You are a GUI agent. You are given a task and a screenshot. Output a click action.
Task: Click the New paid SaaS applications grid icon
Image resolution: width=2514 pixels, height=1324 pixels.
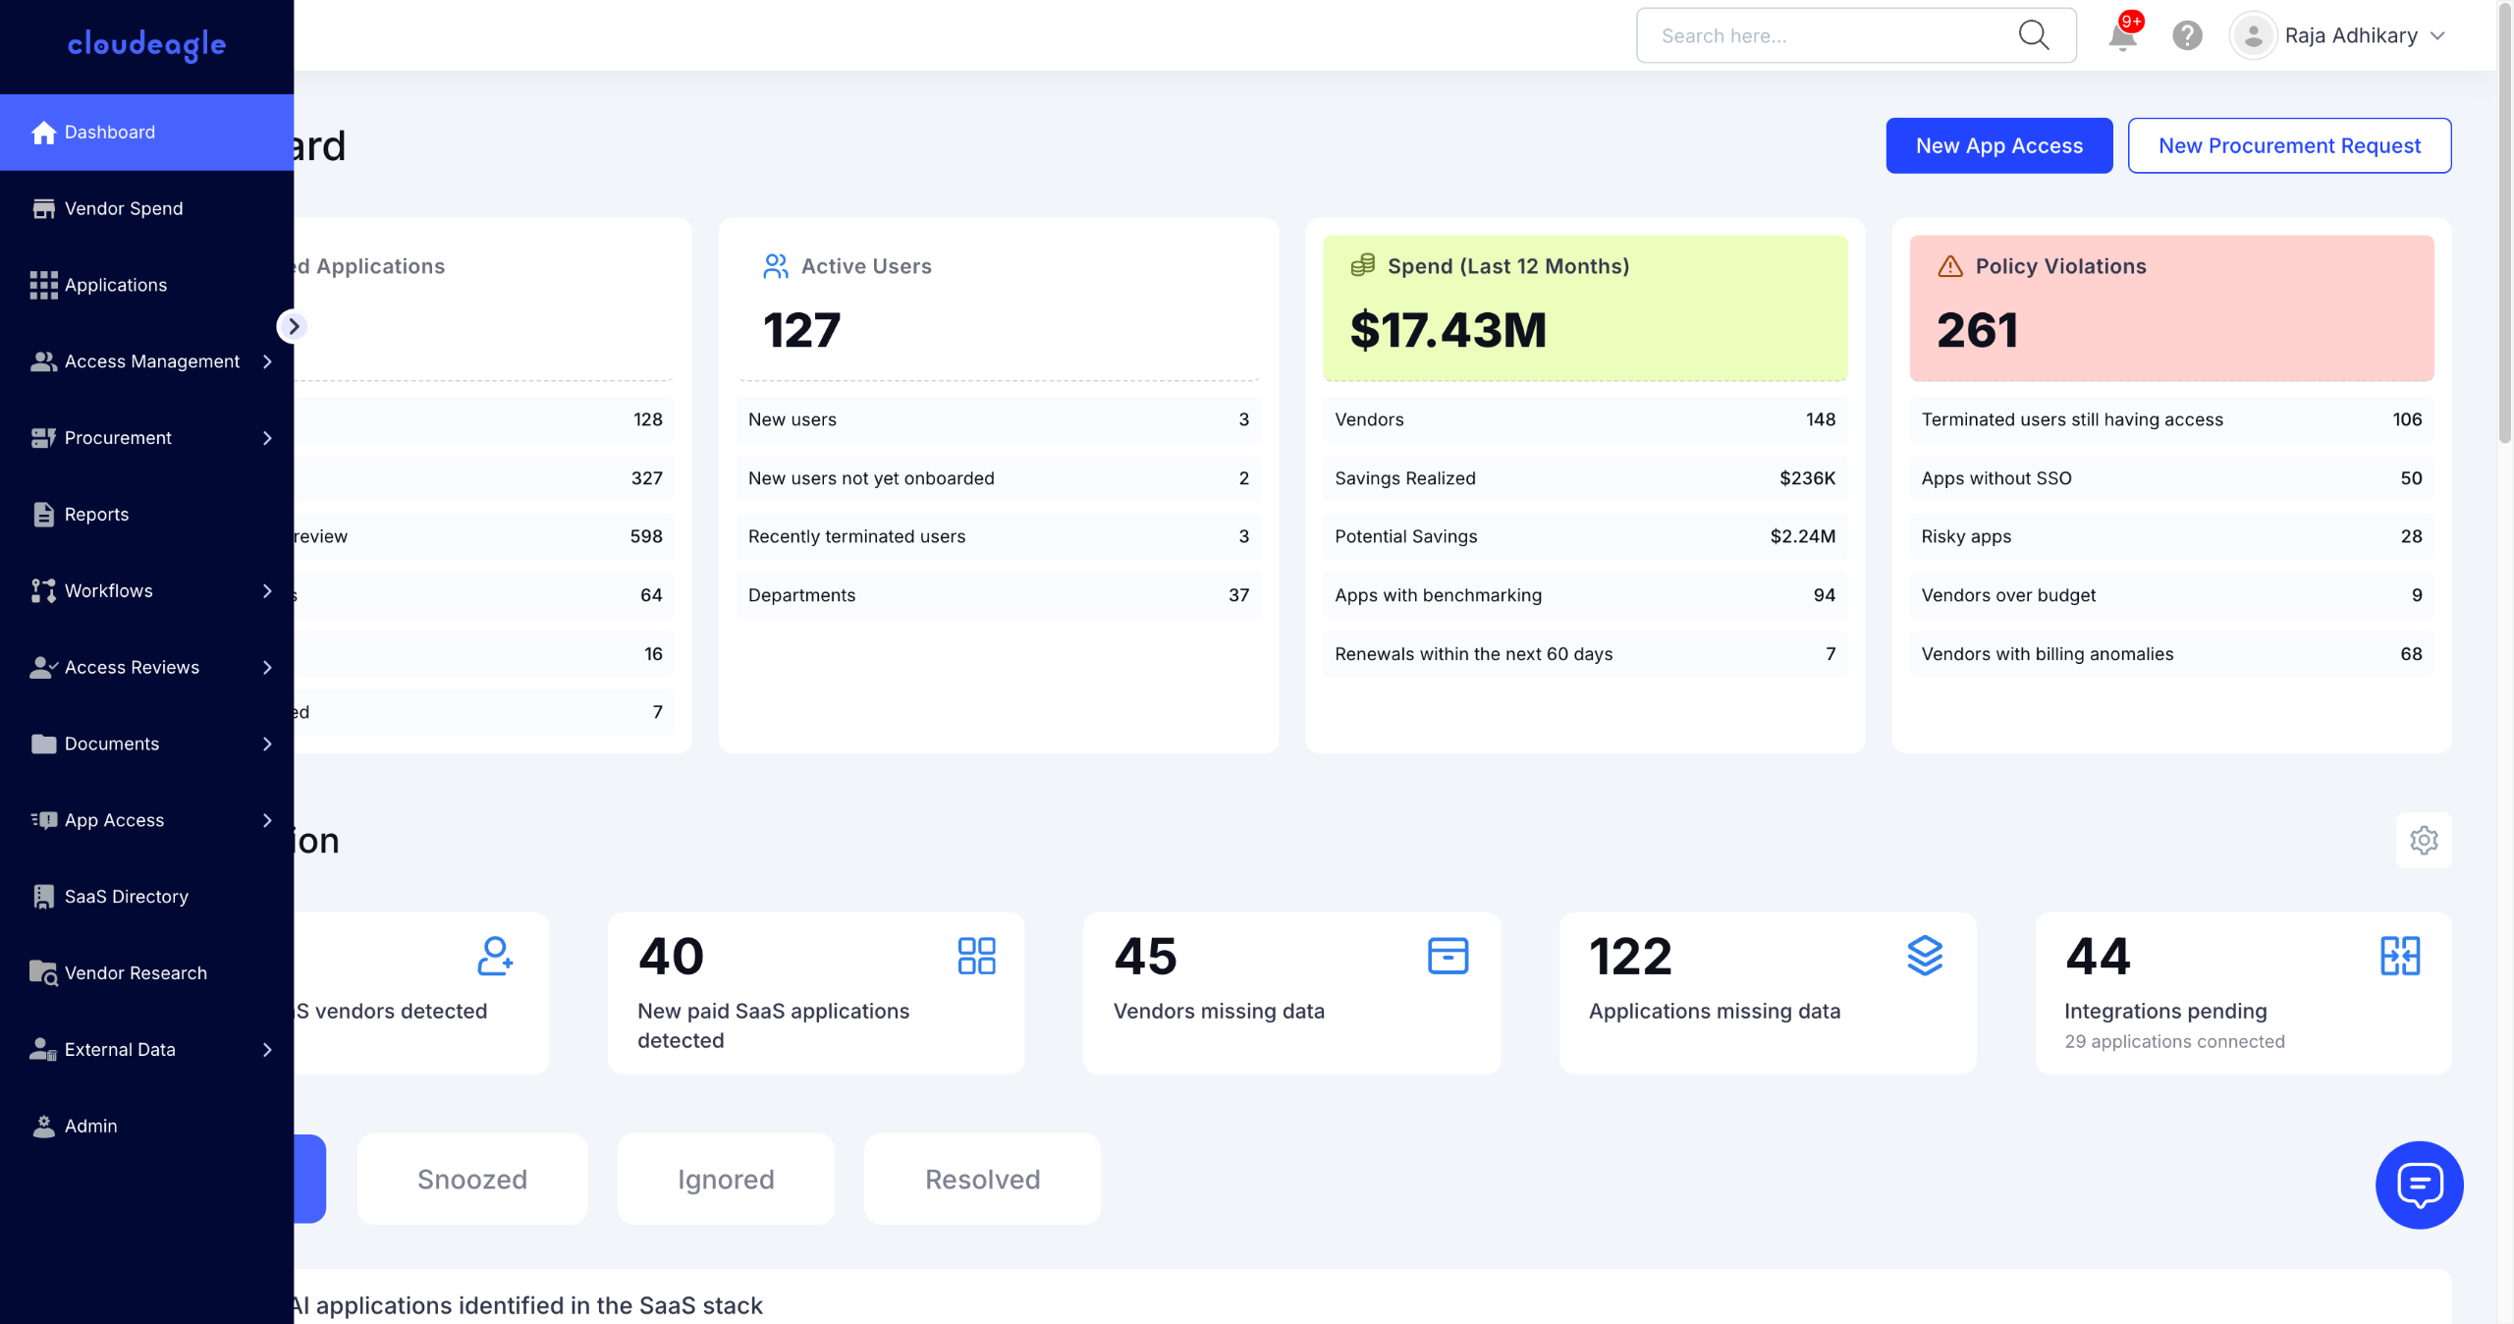(x=976, y=956)
